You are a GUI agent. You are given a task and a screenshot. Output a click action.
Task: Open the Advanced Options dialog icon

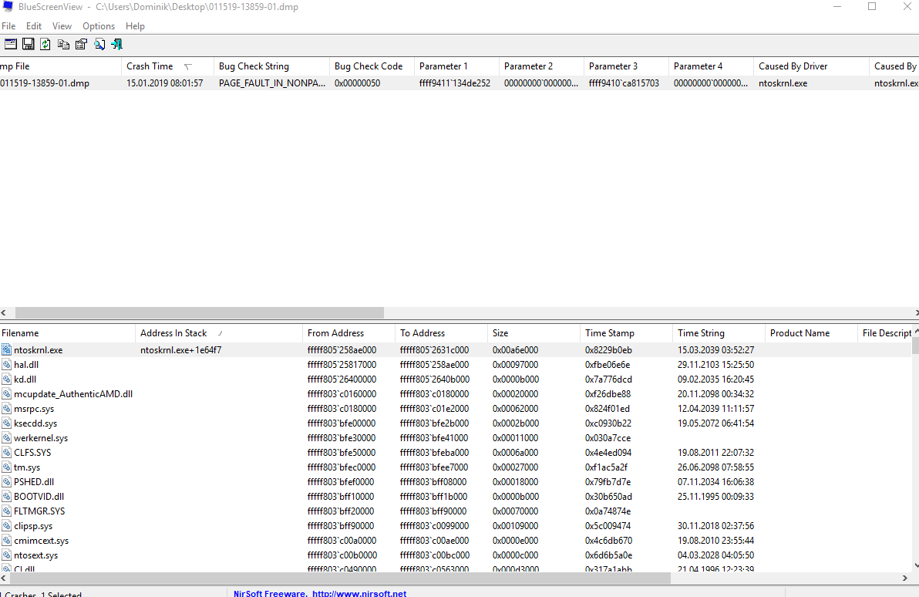pyautogui.click(x=10, y=44)
